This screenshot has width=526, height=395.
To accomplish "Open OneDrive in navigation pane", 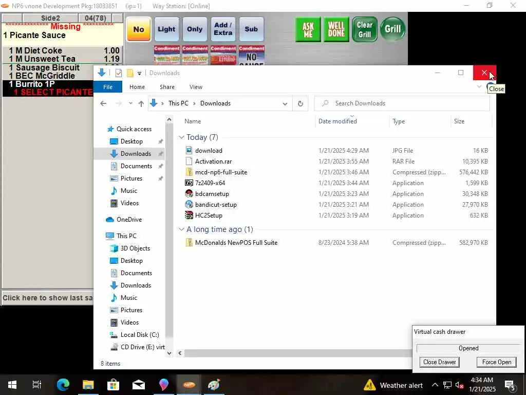I will pyautogui.click(x=129, y=219).
